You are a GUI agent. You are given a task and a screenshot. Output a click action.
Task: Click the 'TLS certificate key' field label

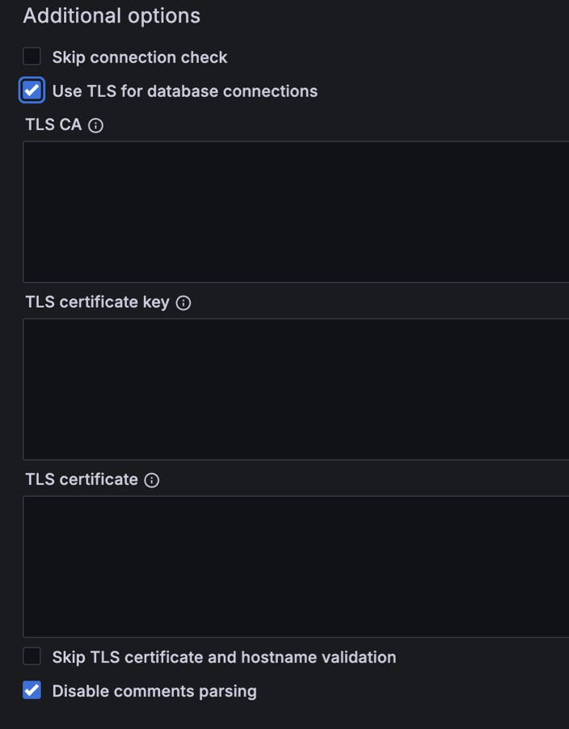tap(98, 302)
